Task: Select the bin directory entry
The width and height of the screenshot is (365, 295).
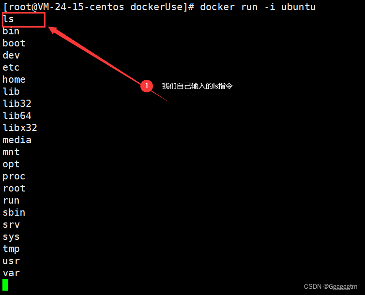Action: pos(11,31)
